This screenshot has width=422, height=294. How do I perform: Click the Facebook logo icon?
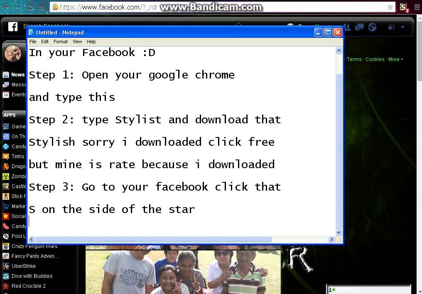(x=12, y=27)
